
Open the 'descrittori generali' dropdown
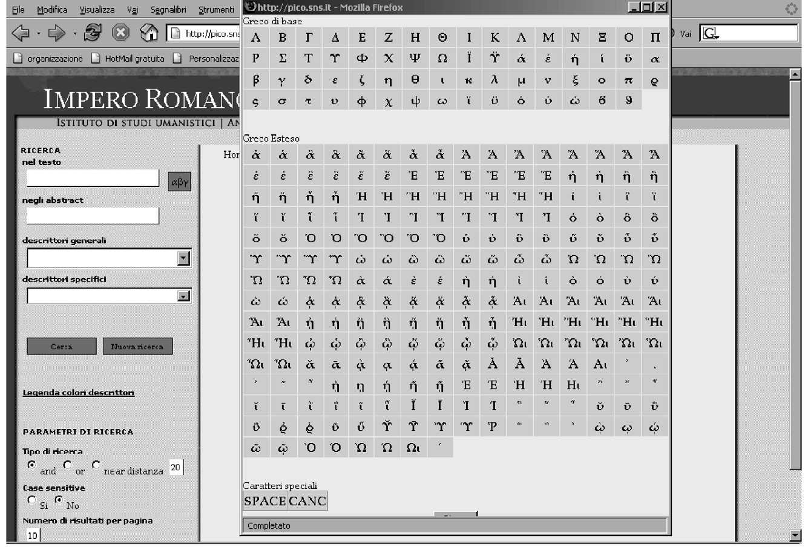(184, 258)
